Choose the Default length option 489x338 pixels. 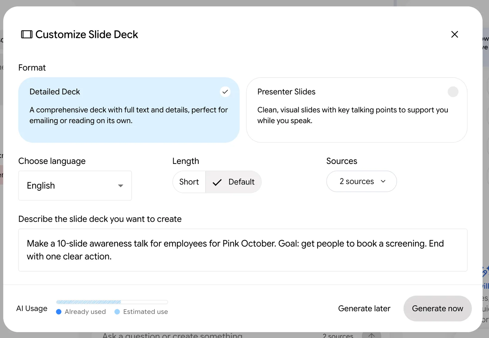coord(233,182)
